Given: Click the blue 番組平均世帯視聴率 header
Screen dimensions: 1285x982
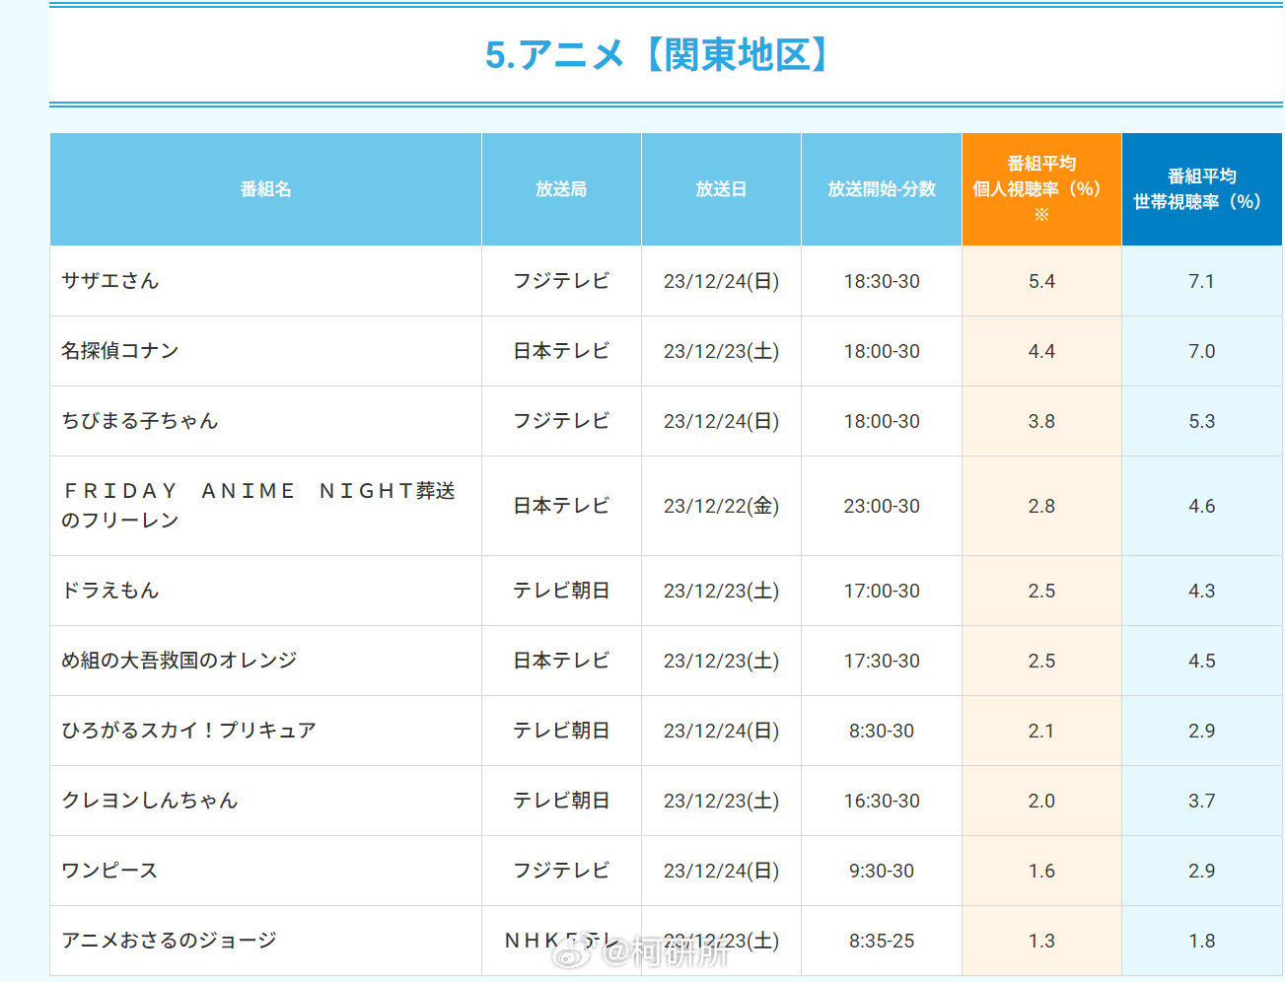Looking at the screenshot, I should [1202, 189].
